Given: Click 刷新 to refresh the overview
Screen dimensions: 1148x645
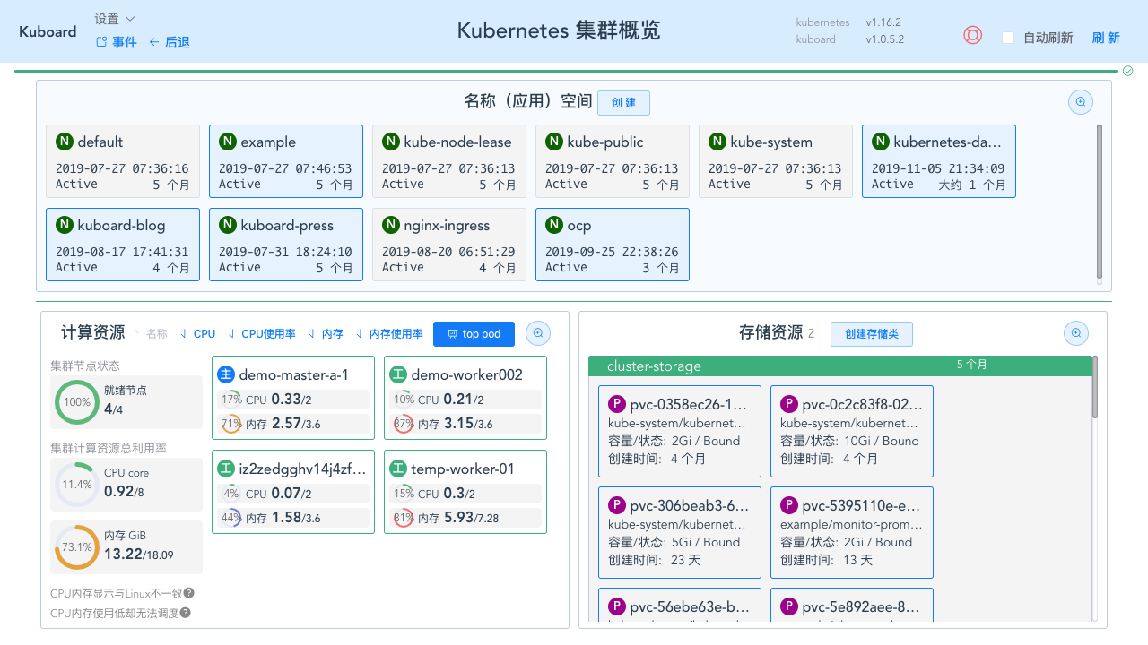Looking at the screenshot, I should click(x=1106, y=38).
